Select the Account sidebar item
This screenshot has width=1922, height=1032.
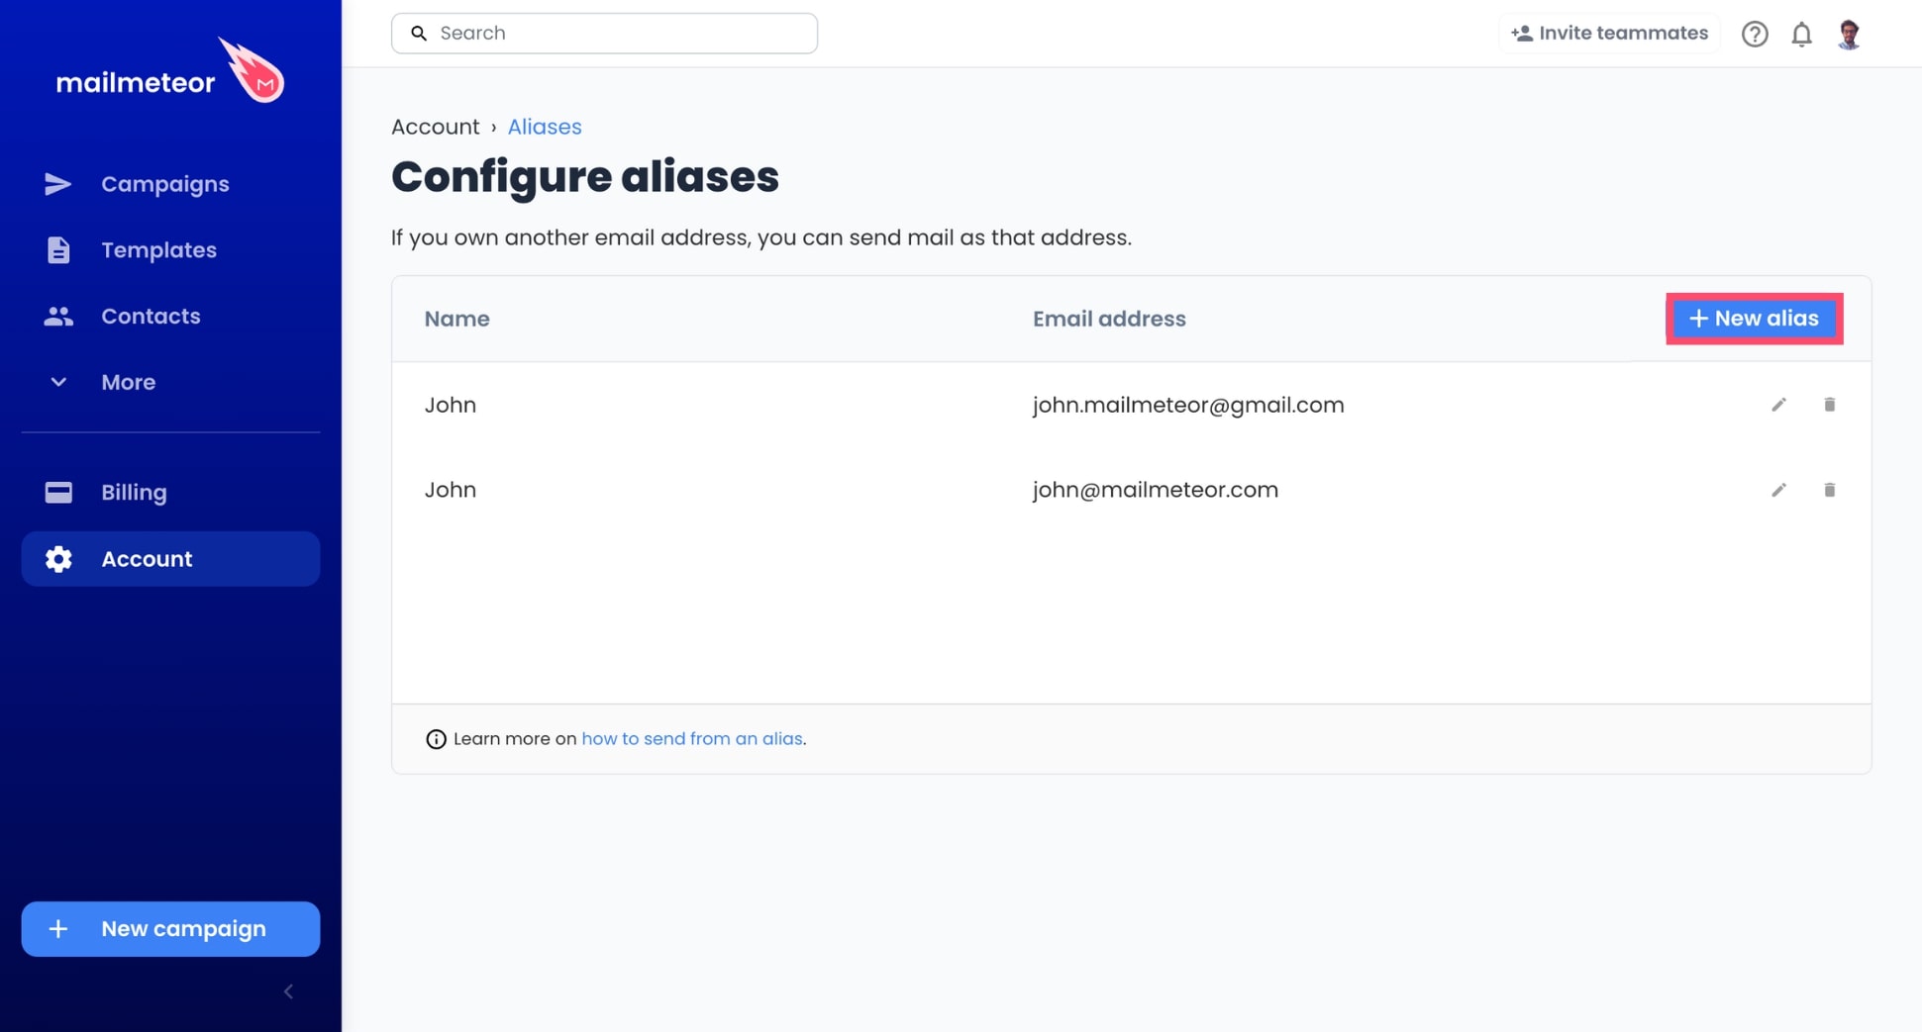(170, 559)
